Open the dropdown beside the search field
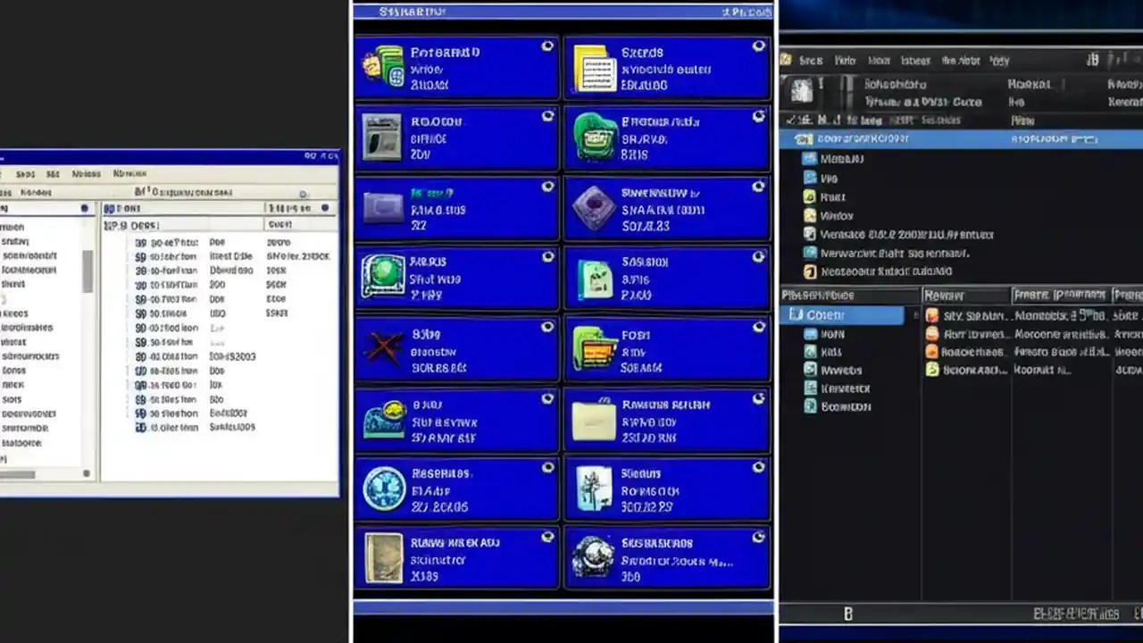The image size is (1143, 643). pyautogui.click(x=302, y=193)
